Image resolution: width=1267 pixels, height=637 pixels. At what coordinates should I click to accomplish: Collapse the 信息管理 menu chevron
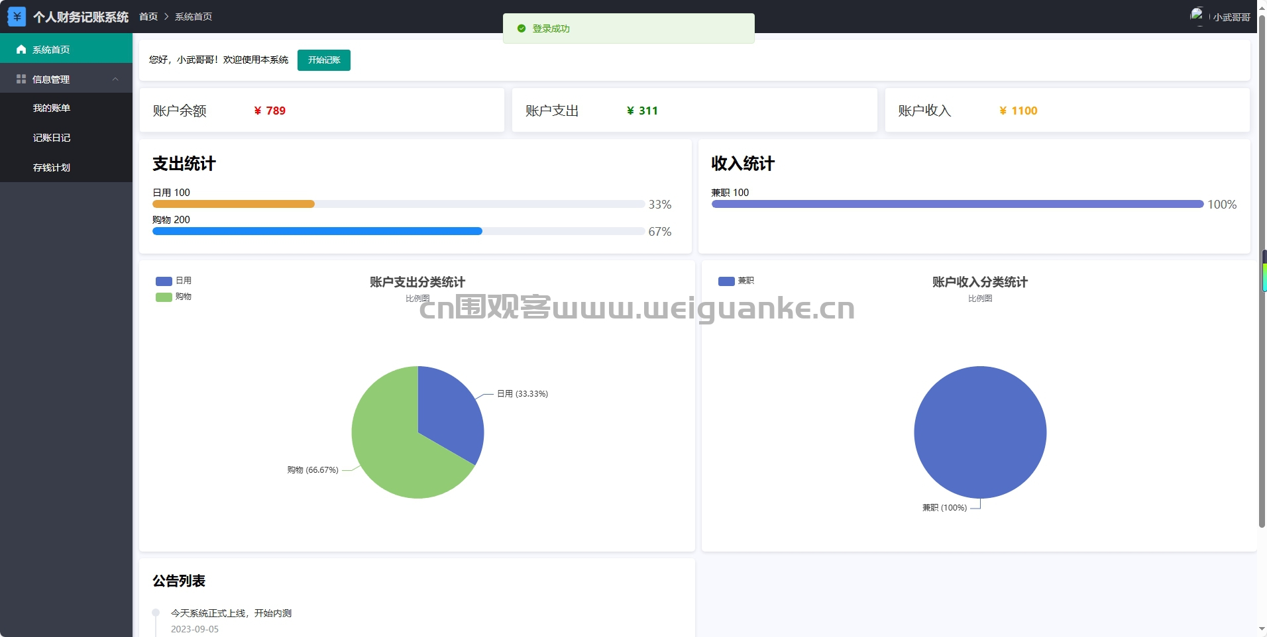click(115, 79)
